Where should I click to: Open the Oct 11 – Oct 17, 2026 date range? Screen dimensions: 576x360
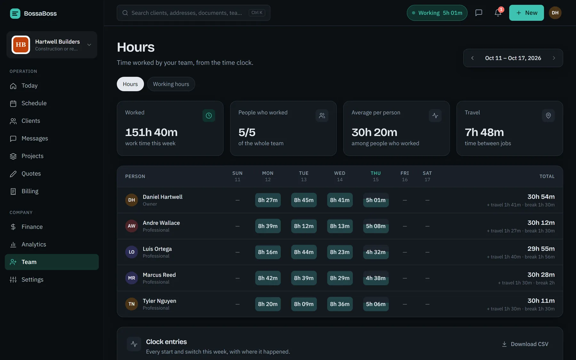(x=513, y=58)
